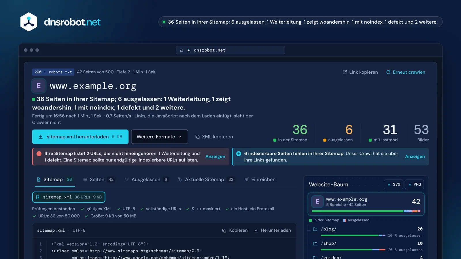
Task: Click the Einreichen tab
Action: point(260,180)
